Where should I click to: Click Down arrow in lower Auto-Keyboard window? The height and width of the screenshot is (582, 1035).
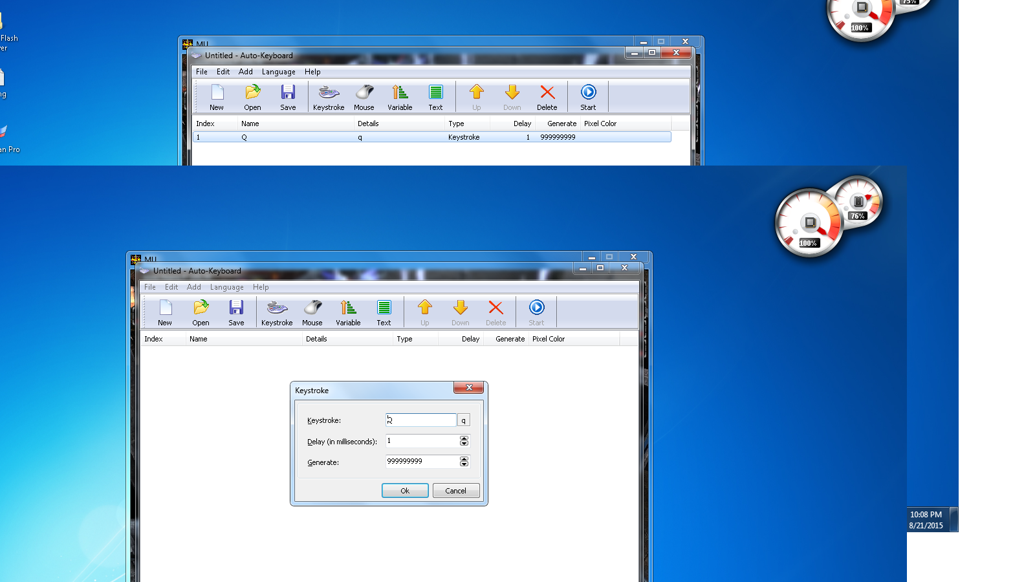tap(460, 312)
